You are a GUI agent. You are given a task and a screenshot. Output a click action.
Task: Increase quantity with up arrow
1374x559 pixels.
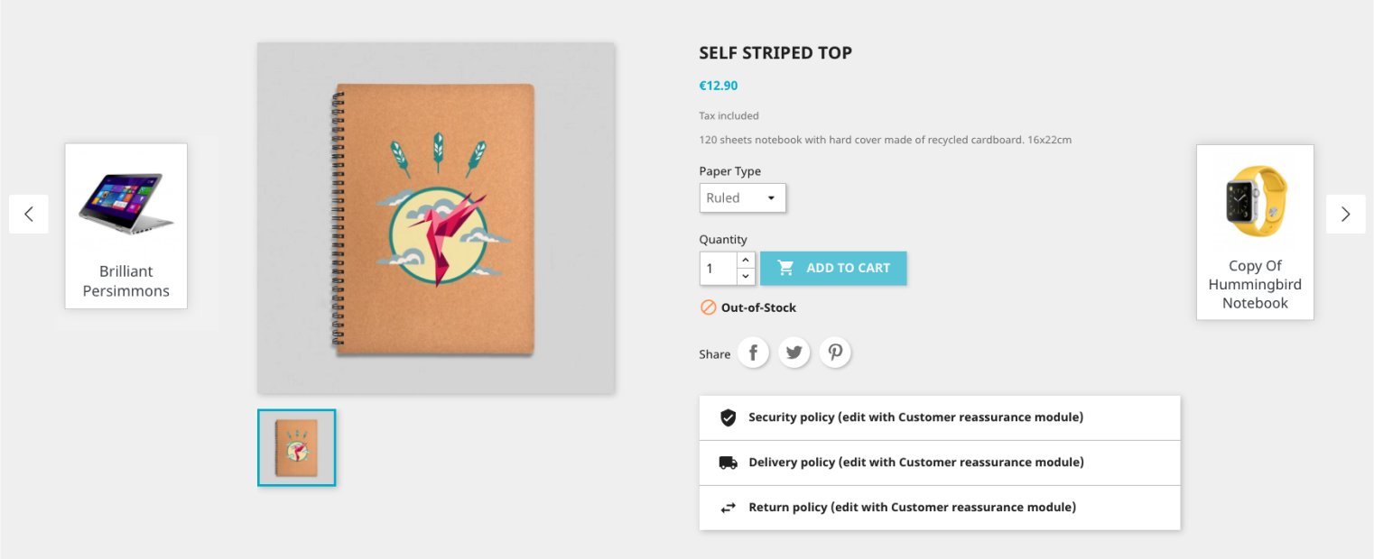(746, 260)
